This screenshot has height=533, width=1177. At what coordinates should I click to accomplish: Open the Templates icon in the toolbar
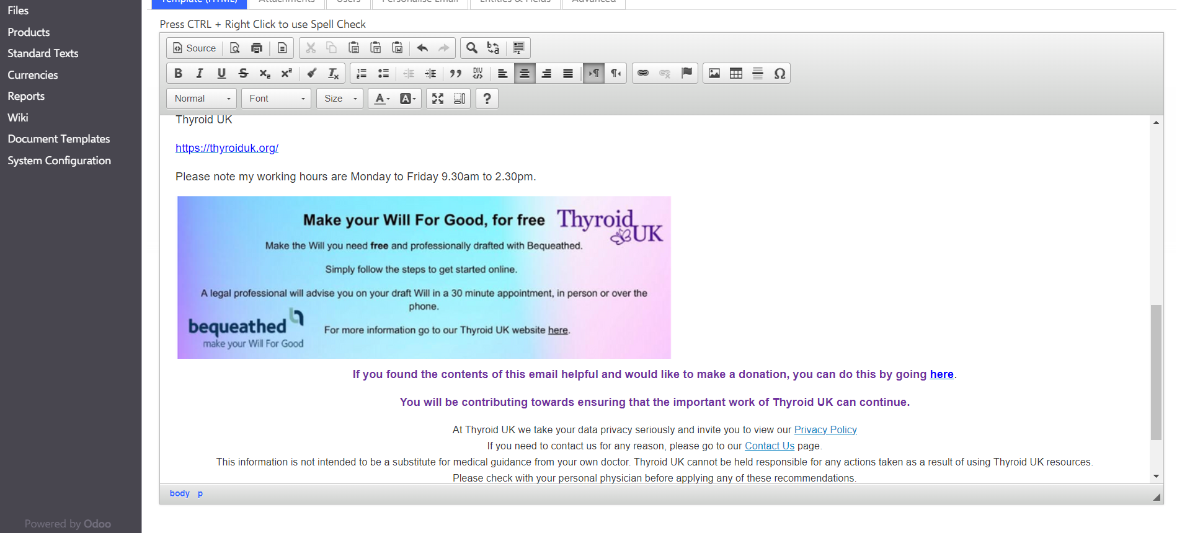click(282, 48)
